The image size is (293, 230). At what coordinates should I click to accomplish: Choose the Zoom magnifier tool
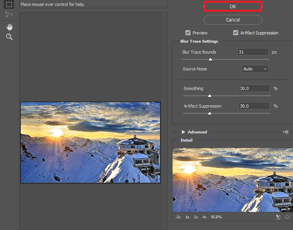[9, 37]
